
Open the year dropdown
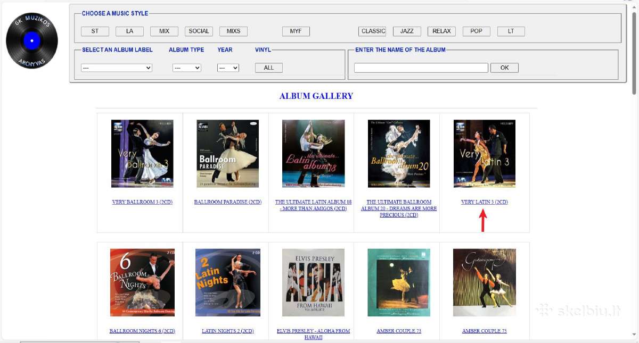tap(228, 68)
